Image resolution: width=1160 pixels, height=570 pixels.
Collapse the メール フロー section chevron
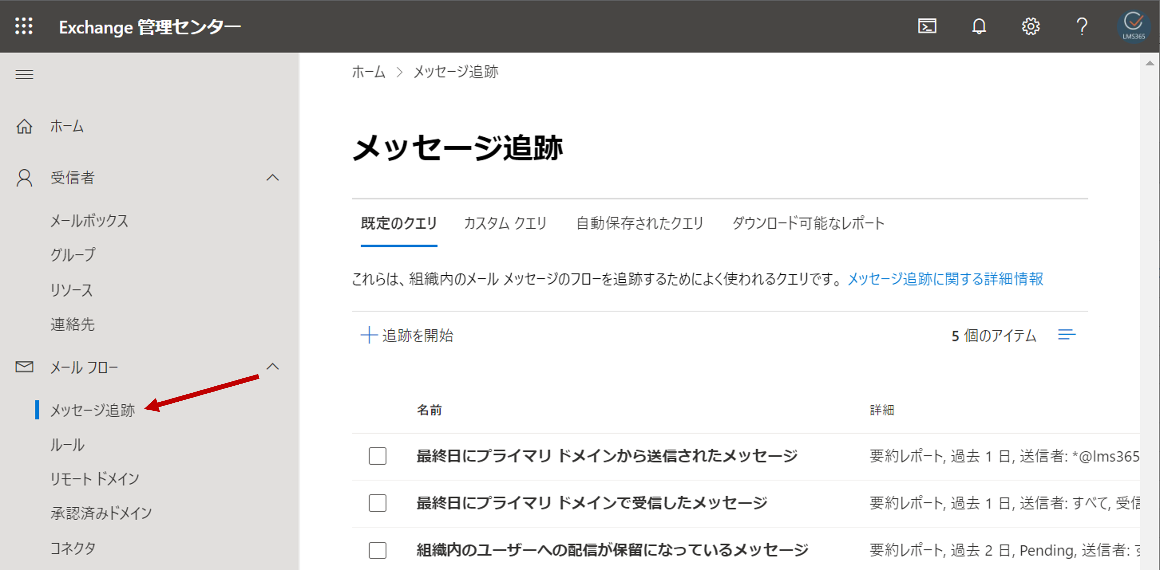(272, 367)
